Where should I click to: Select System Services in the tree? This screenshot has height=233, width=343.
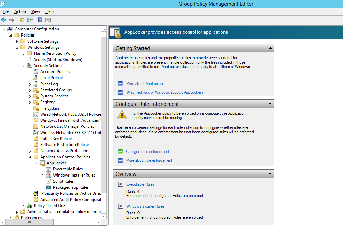[x=54, y=96]
